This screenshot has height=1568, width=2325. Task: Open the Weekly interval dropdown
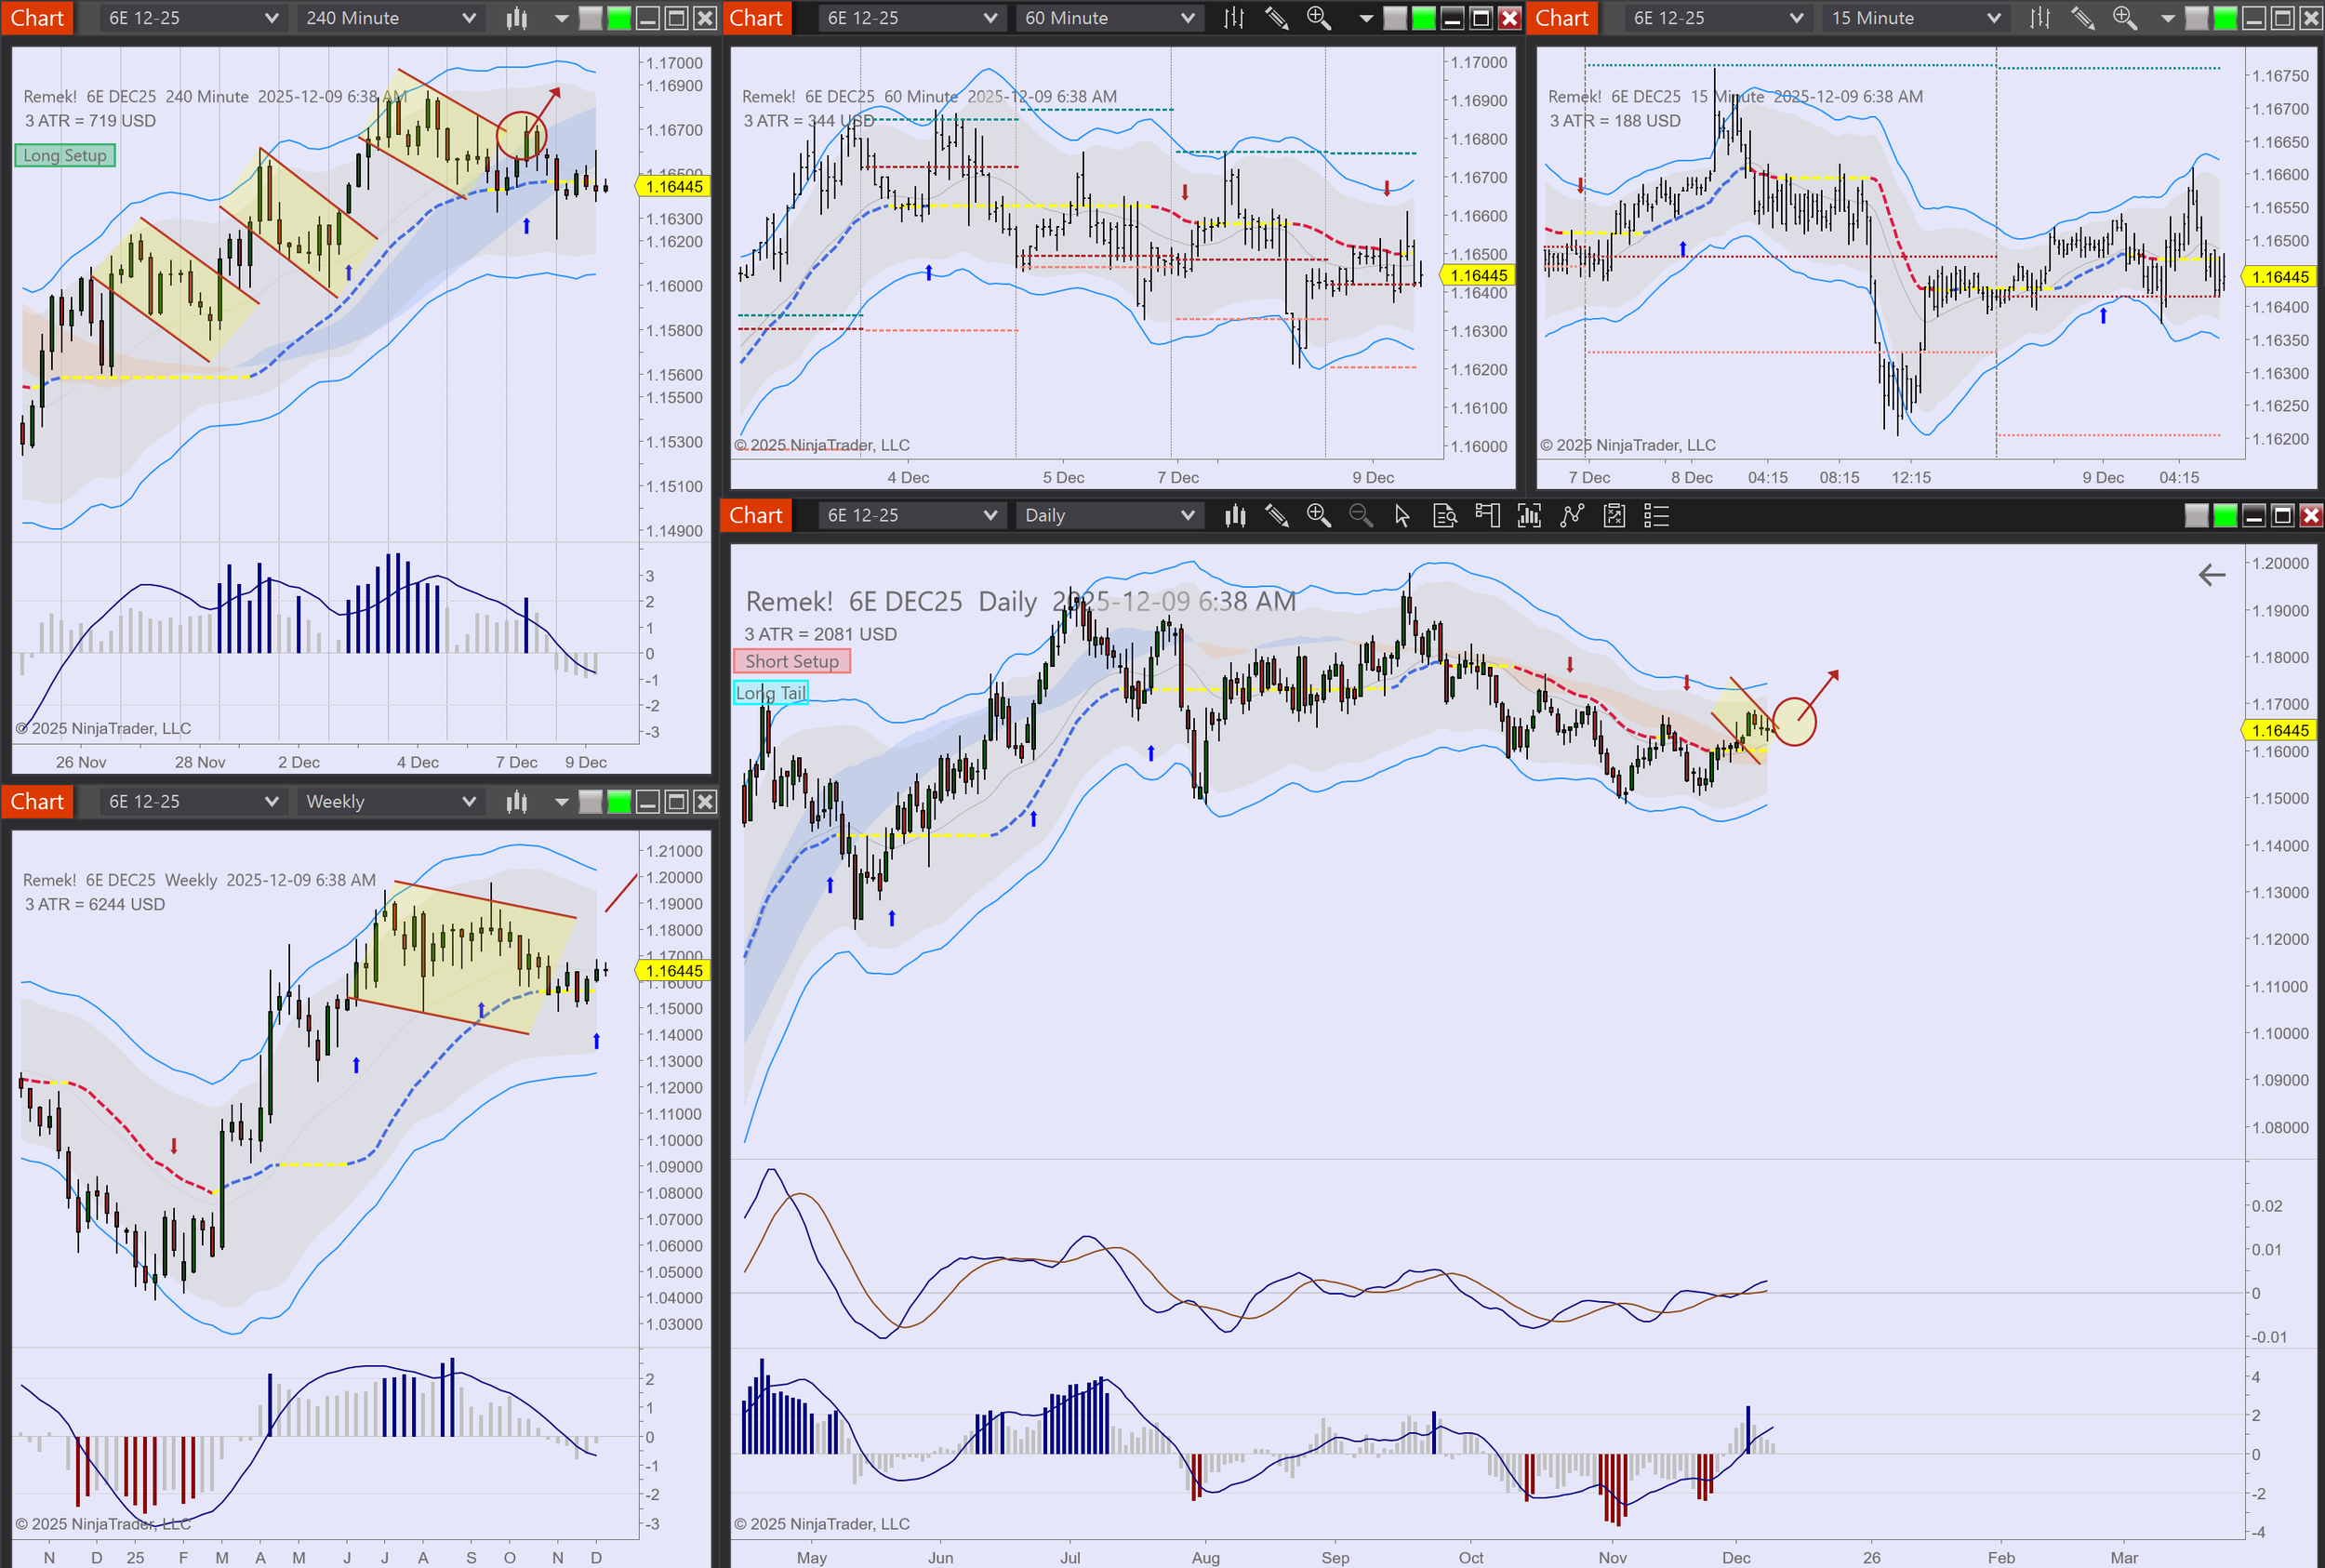[391, 801]
